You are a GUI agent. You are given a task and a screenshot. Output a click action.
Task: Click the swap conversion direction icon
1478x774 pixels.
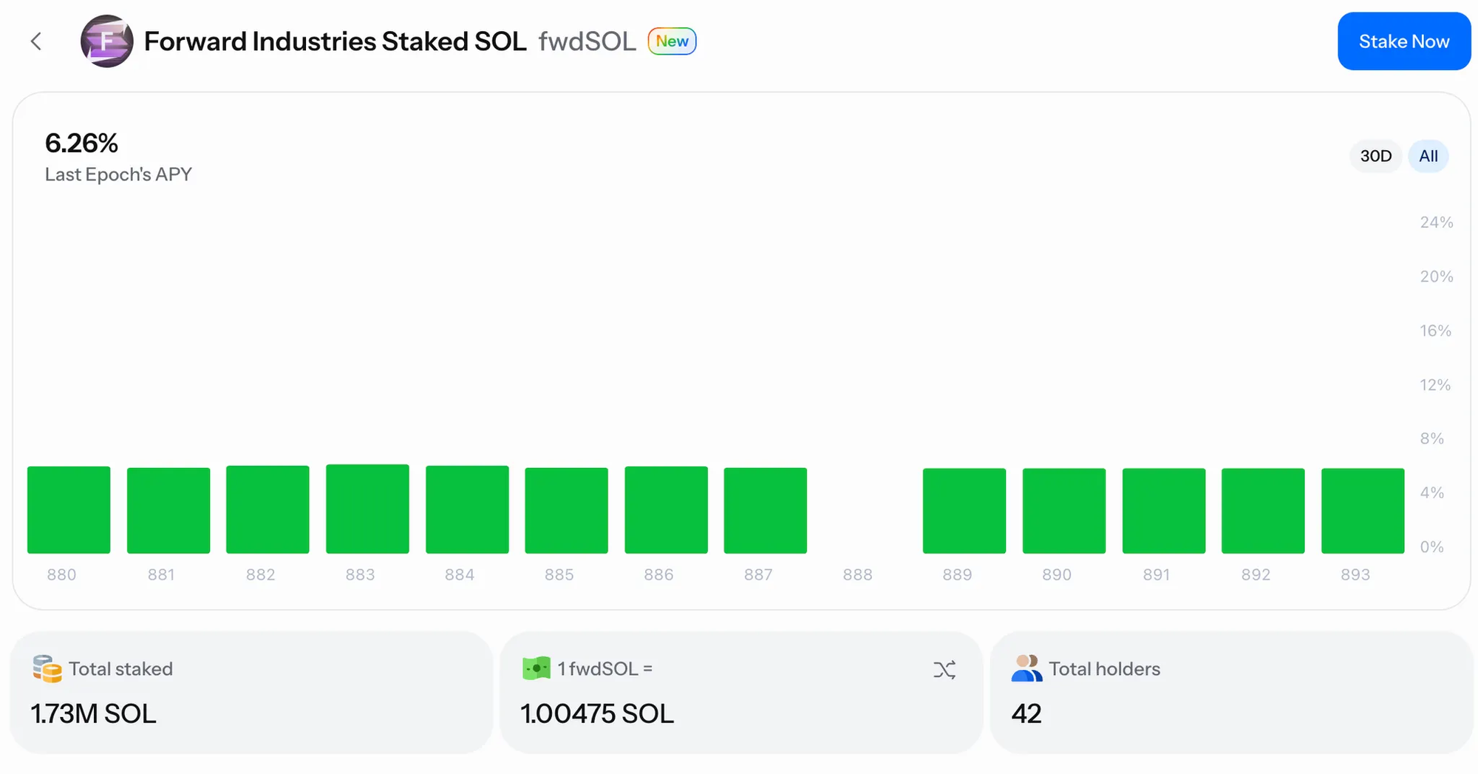[944, 670]
